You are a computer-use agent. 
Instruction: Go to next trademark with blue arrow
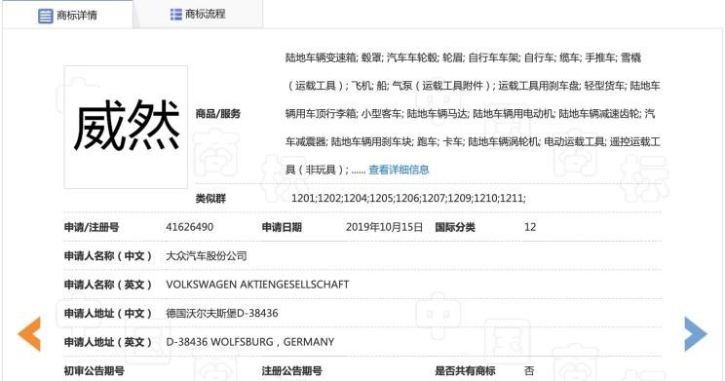[x=696, y=334]
